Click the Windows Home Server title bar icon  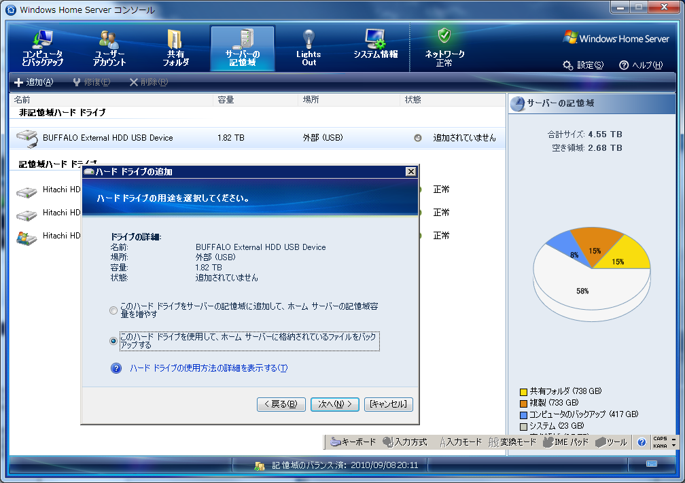tap(10, 10)
